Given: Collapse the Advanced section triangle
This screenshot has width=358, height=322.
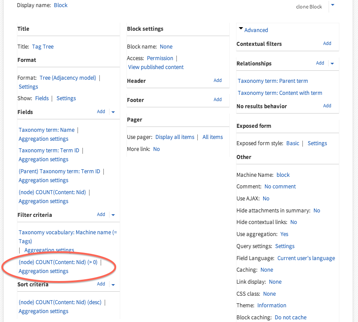Looking at the screenshot, I should 241,29.
